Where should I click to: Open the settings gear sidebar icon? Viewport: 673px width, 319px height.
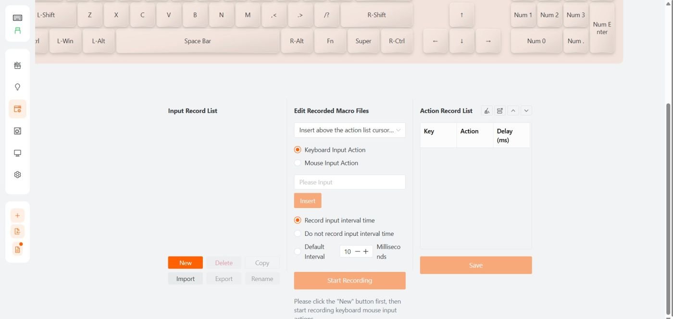(17, 175)
